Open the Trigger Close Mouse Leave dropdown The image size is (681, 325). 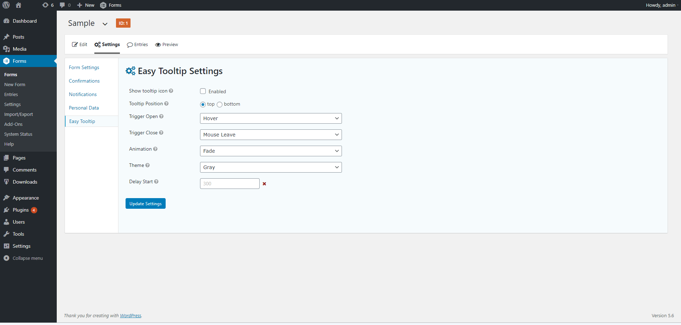pos(271,135)
